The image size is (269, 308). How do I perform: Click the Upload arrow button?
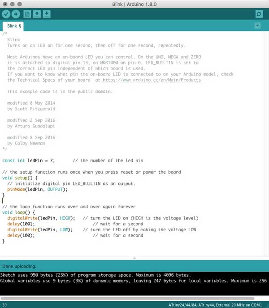click(16, 14)
